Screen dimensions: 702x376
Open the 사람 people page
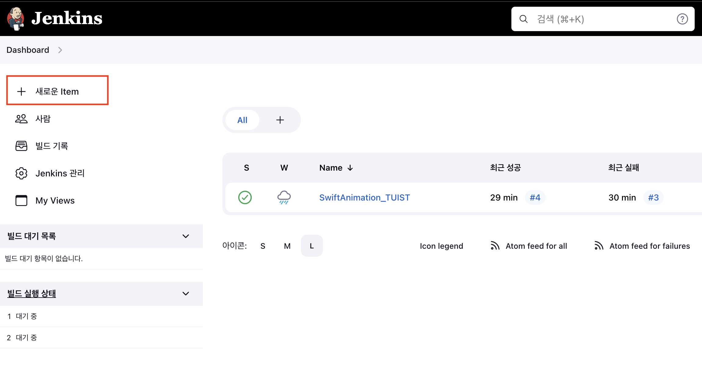click(43, 119)
